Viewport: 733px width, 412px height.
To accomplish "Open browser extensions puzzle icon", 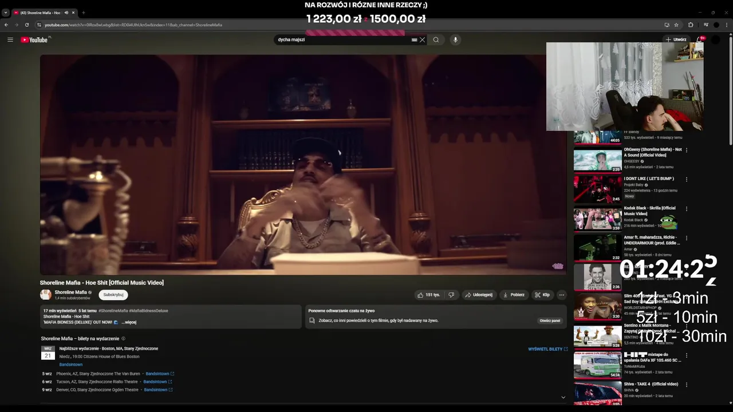I will pos(691,25).
